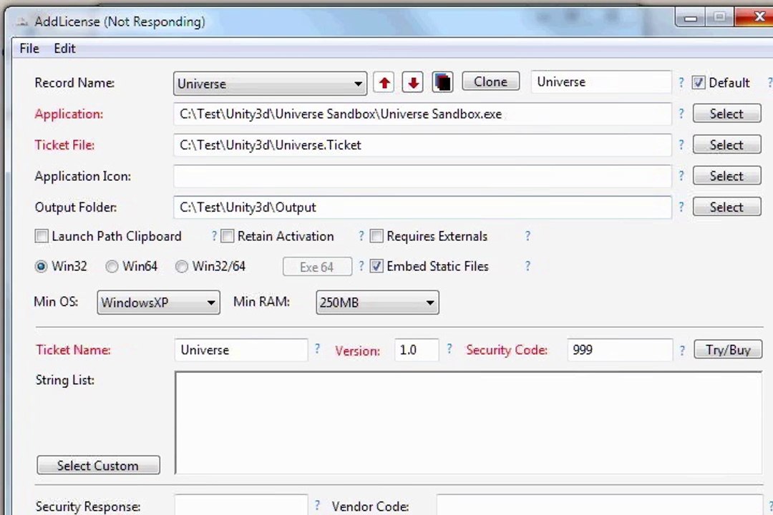Enable Retain Activation checkbox
This screenshot has width=773, height=515.
coord(228,236)
